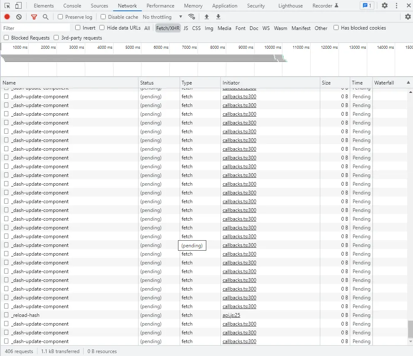The height and width of the screenshot is (356, 413).
Task: Sort by the Status column header
Action: pyautogui.click(x=159, y=82)
